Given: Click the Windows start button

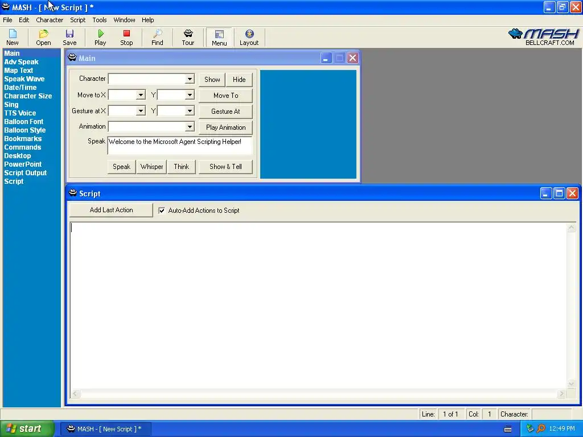Looking at the screenshot, I should tap(27, 429).
